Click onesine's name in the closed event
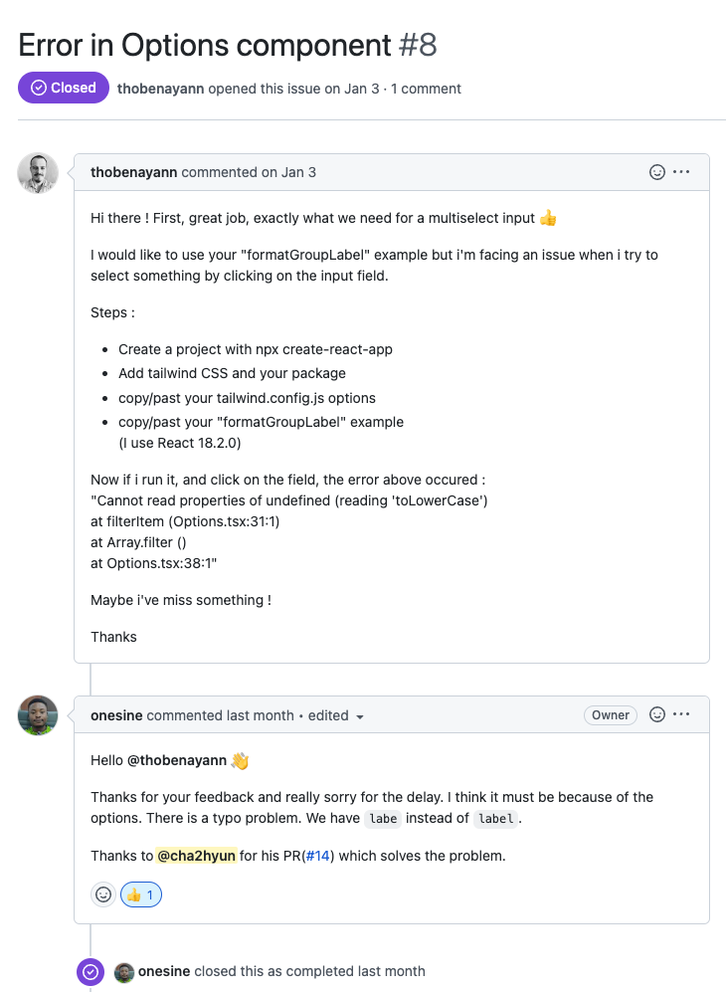Screen dimensions: 726x992 pyautogui.click(x=164, y=971)
